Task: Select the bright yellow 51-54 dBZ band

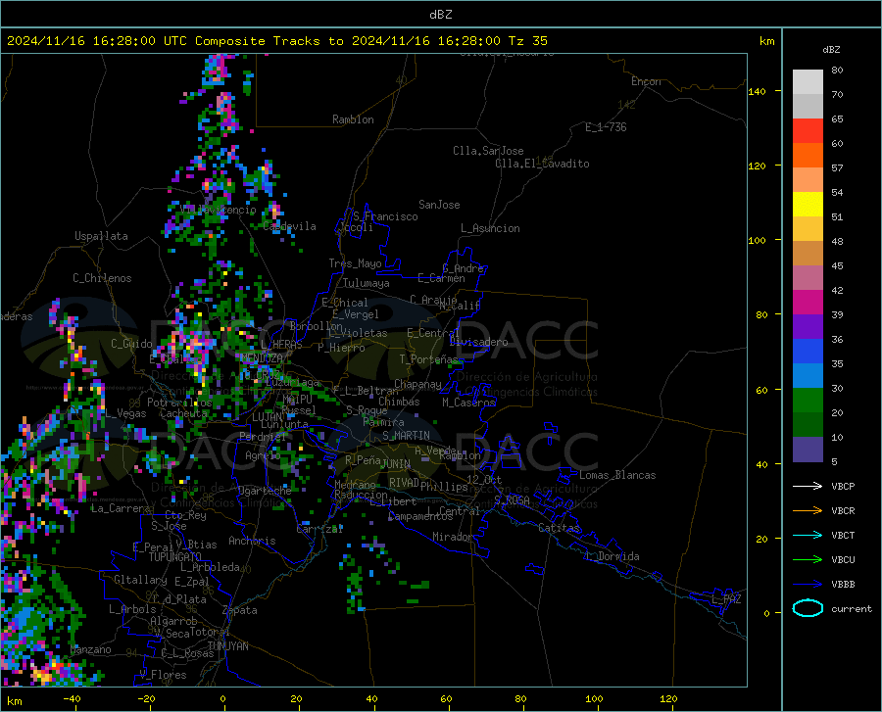Action: pyautogui.click(x=808, y=204)
